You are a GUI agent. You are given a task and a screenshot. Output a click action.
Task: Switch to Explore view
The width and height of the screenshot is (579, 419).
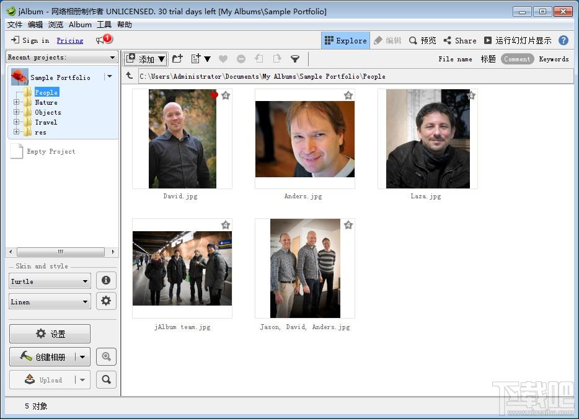[x=346, y=40]
